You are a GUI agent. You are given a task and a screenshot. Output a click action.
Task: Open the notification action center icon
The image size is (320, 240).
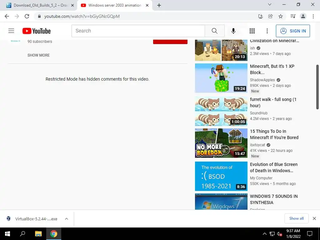310,234
